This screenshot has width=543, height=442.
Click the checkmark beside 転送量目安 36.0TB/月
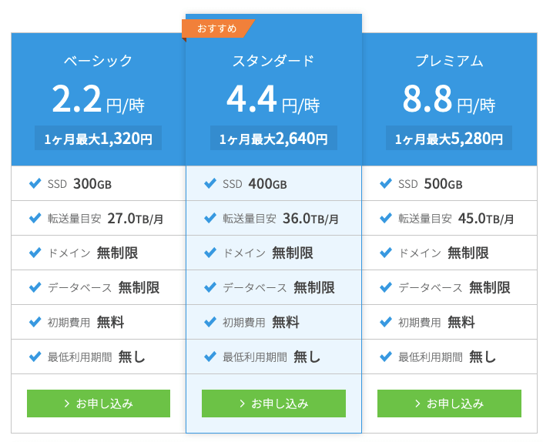[210, 218]
